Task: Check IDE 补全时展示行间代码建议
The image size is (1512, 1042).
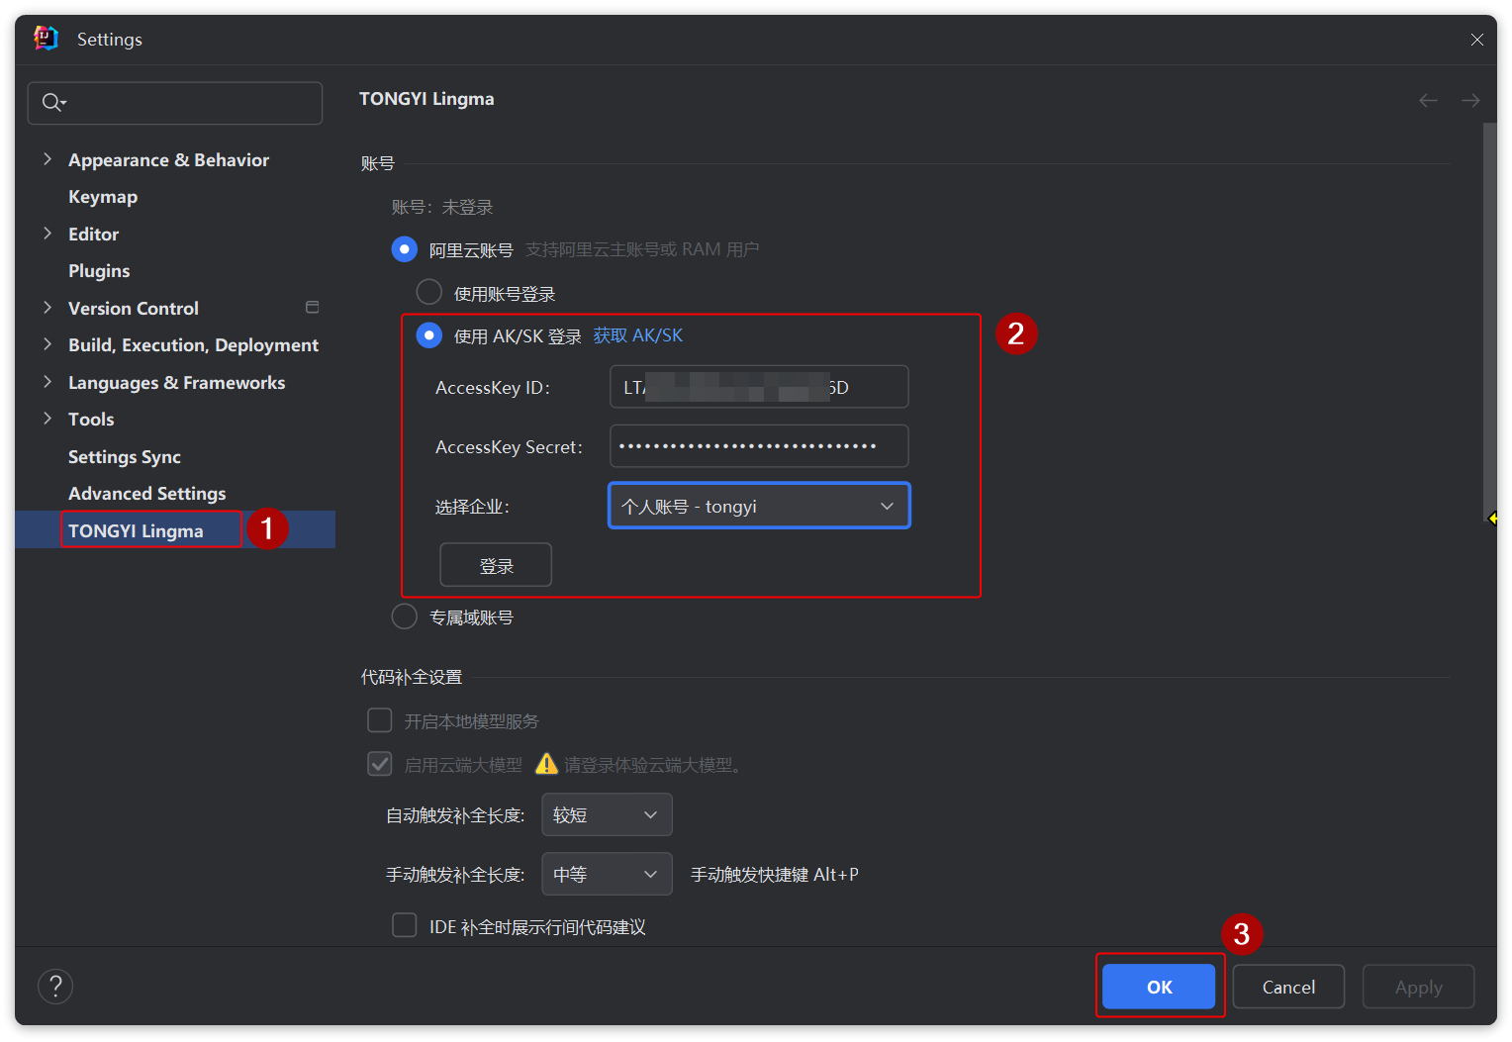Action: (x=404, y=924)
